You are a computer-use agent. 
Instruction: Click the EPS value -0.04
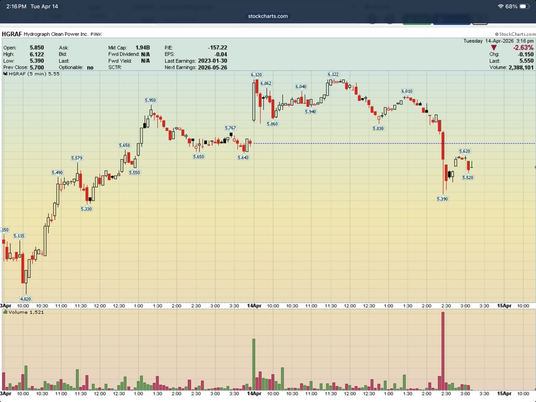coord(221,54)
